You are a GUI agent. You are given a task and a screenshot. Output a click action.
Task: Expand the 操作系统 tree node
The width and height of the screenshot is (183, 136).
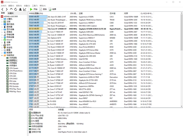pos(2,24)
